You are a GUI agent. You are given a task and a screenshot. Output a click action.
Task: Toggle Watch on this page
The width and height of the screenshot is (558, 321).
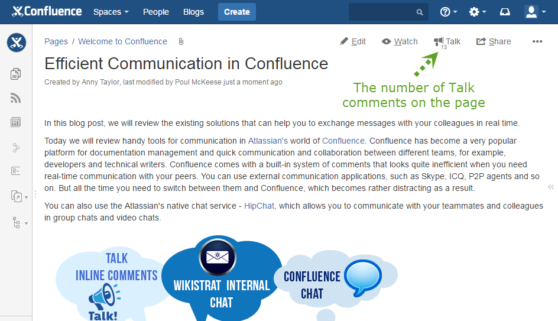[400, 41]
